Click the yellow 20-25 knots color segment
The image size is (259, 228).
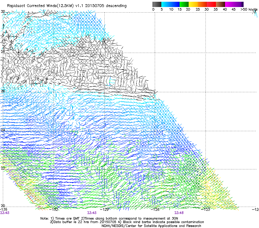(x=193, y=4)
